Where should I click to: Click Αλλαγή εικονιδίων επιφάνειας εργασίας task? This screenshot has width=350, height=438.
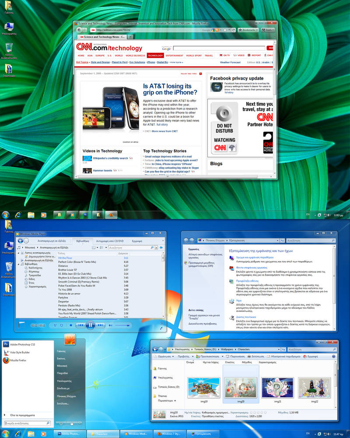[205, 256]
